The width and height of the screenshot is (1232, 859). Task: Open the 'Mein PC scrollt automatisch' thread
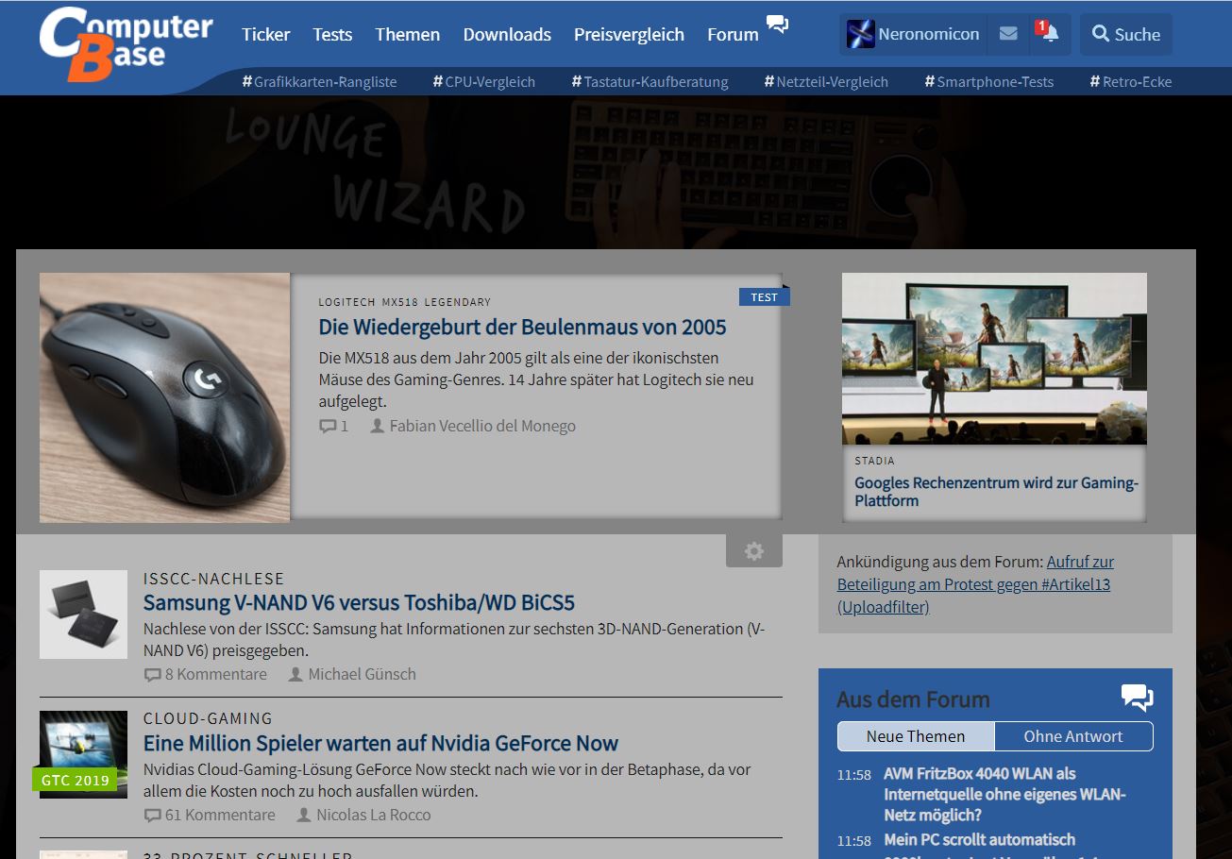[x=979, y=839]
